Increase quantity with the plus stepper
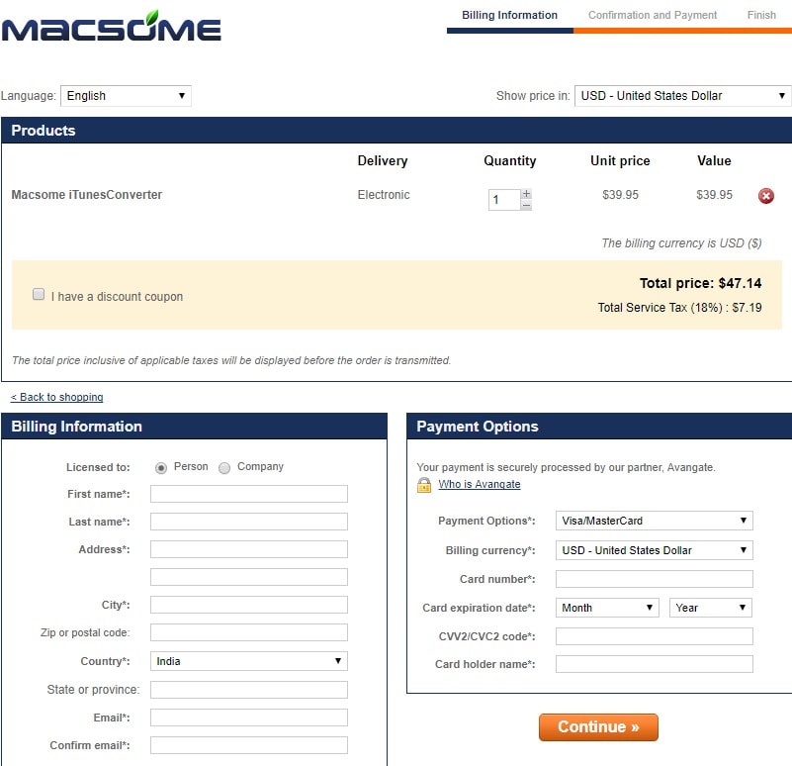 tap(526, 194)
